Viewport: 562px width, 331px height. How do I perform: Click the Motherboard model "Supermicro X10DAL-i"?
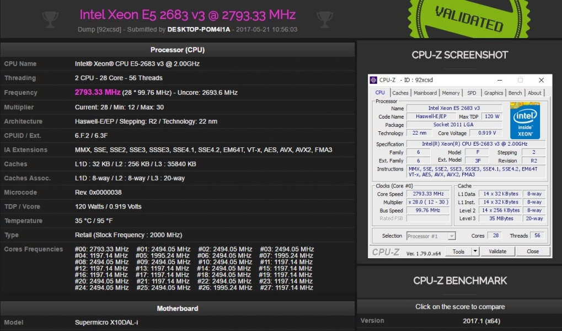tap(106, 322)
